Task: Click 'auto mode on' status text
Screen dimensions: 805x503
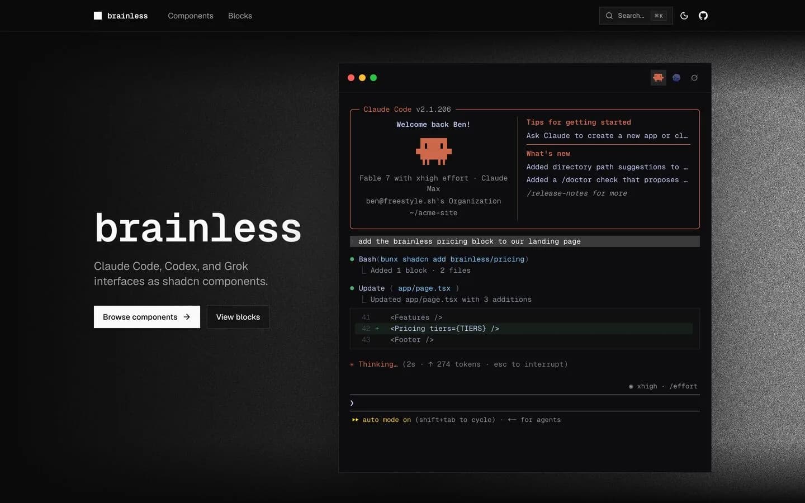Action: [387, 420]
